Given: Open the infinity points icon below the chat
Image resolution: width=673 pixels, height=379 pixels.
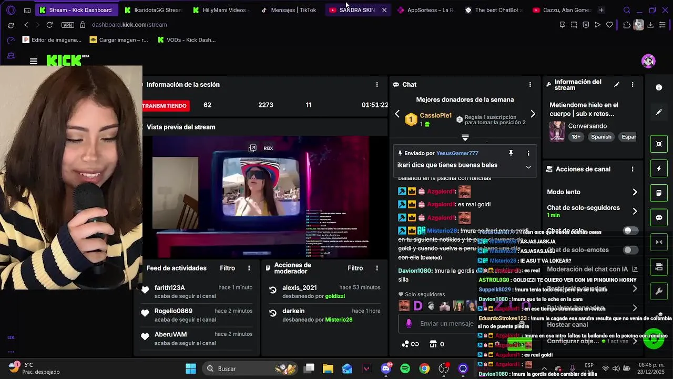Looking at the screenshot, I should click(x=410, y=344).
